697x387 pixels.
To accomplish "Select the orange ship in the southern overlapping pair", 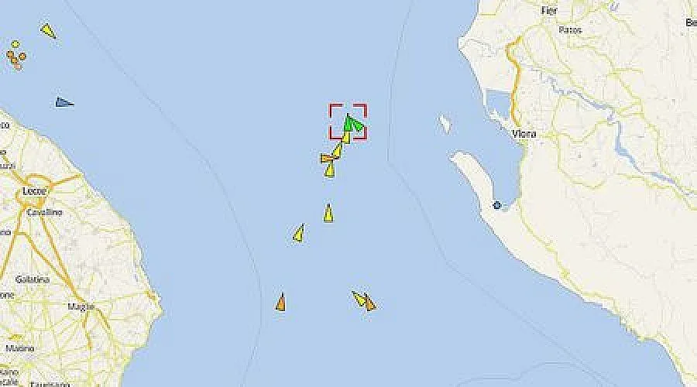I will [370, 303].
